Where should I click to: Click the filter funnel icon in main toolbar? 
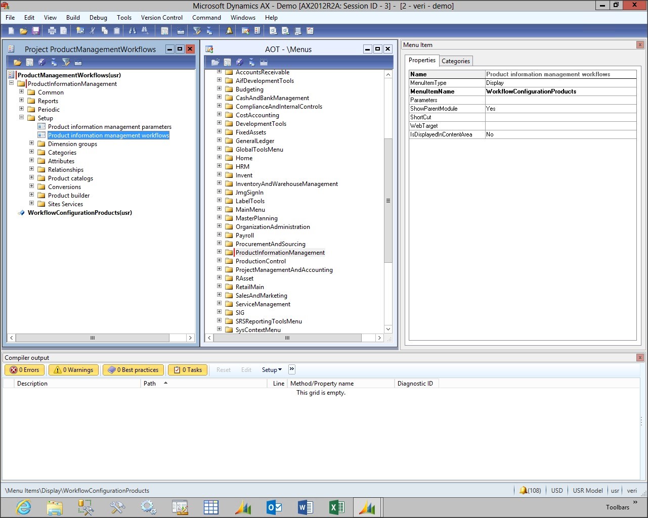(197, 31)
